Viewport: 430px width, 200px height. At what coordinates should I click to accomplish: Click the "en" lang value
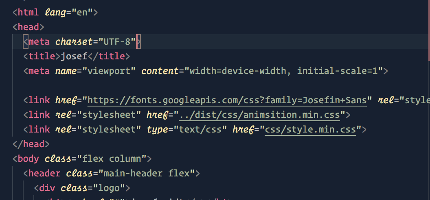coord(82,12)
